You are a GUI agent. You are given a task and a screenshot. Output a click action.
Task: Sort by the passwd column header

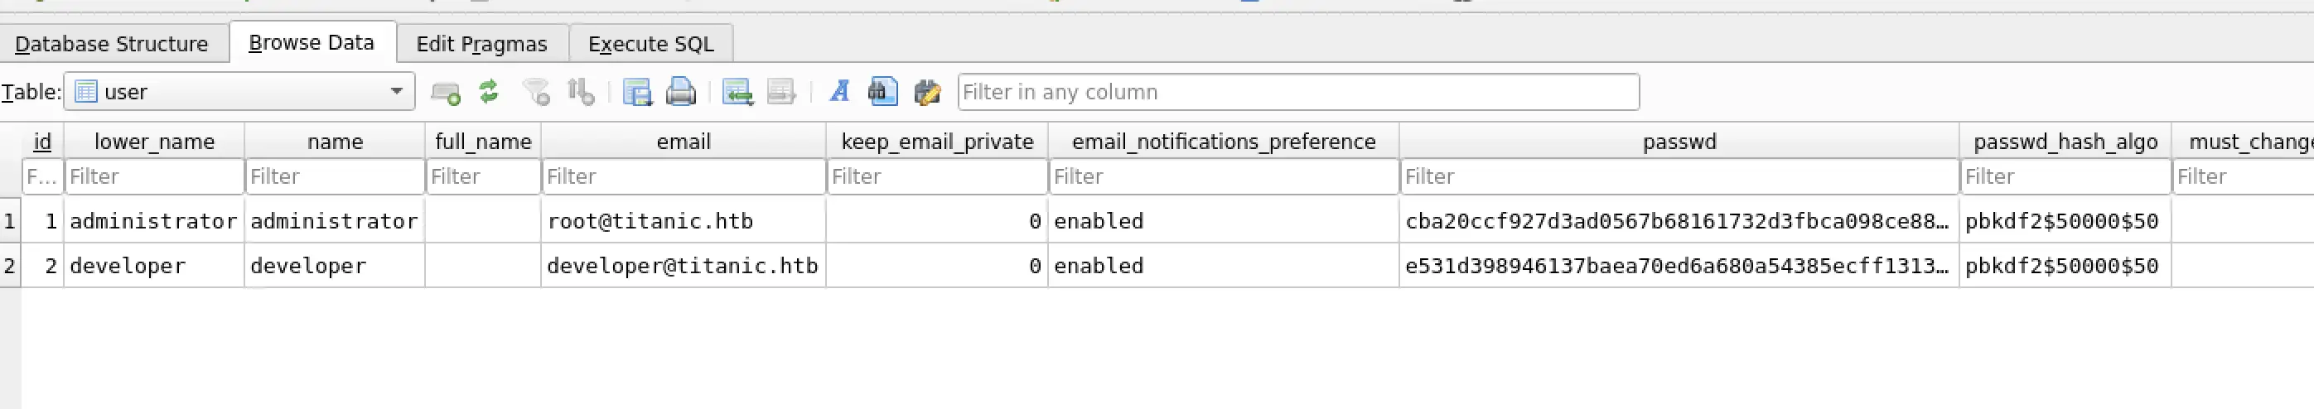coord(1679,142)
